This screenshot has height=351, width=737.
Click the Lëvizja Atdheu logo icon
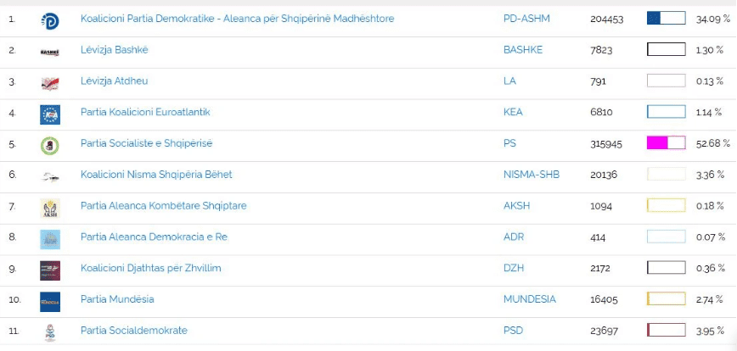[x=50, y=84]
